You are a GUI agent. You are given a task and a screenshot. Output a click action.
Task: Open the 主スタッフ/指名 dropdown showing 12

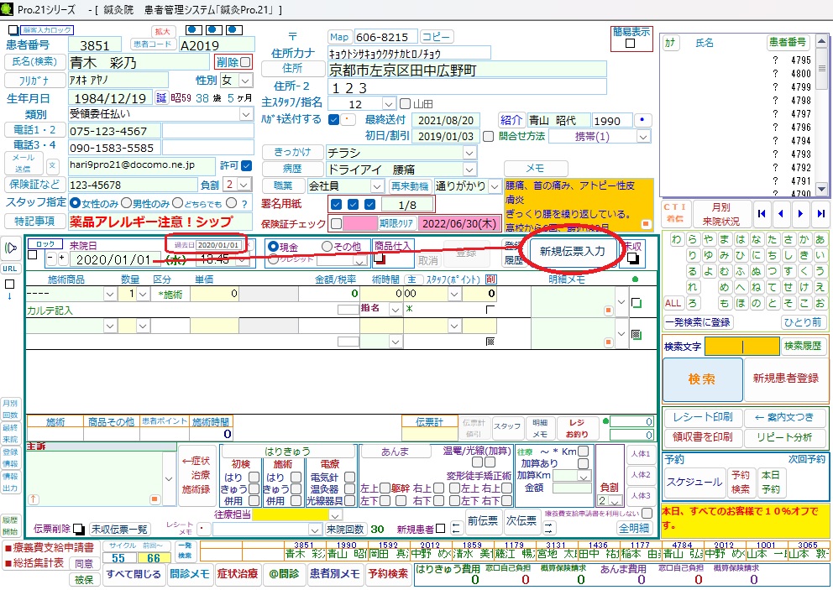tap(388, 104)
